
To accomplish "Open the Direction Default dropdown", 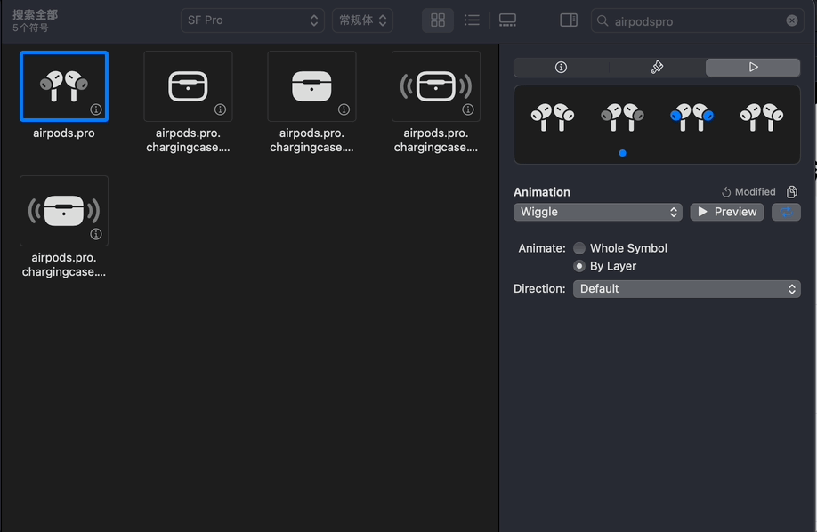I will [687, 289].
